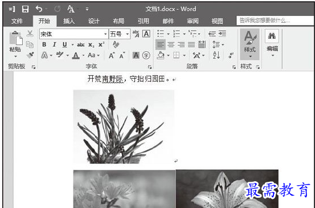This screenshot has height=208, width=315.
Task: Open the 编辑 editing menu button
Action: pyautogui.click(x=272, y=43)
